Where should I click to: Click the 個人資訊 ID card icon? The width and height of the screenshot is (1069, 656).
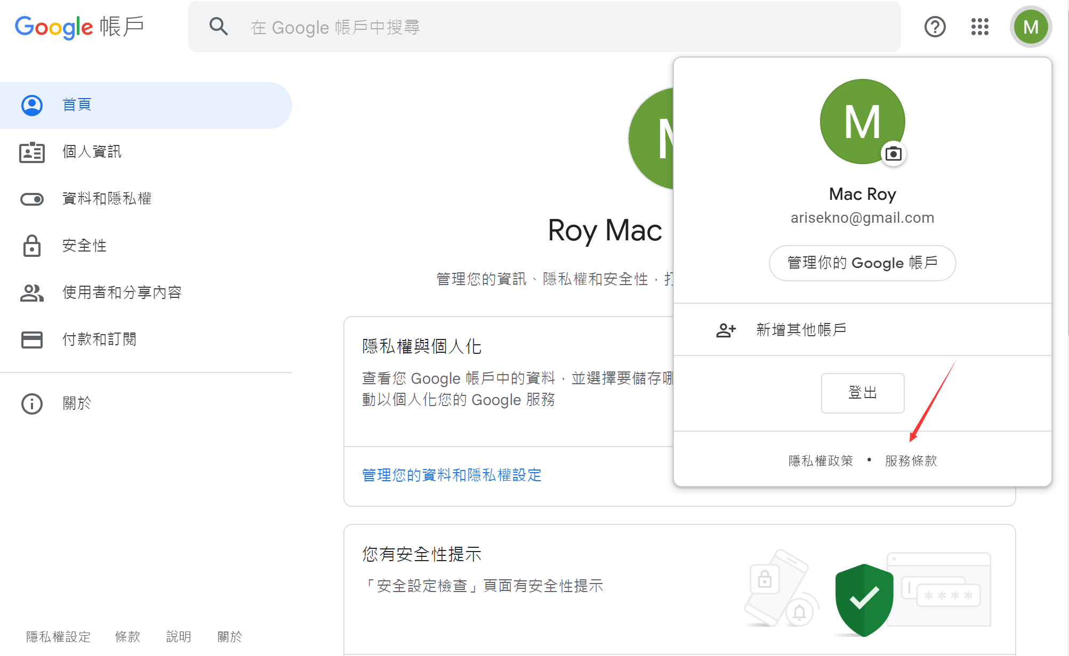(32, 152)
